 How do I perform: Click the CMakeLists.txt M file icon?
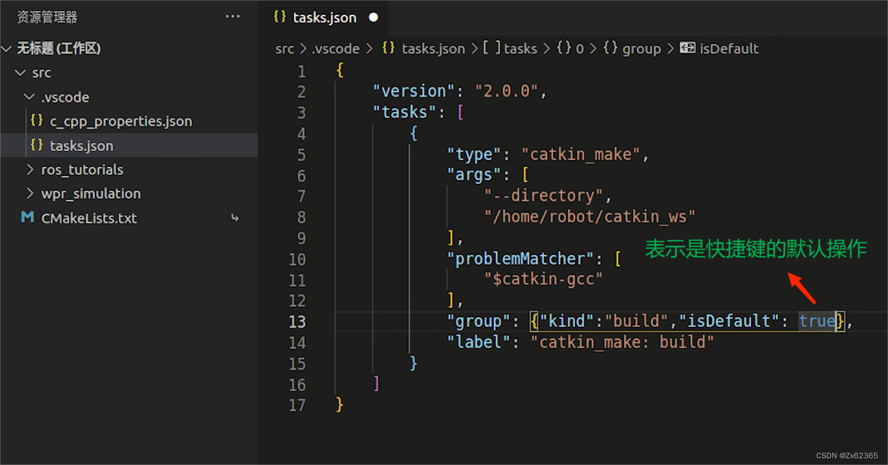point(28,218)
